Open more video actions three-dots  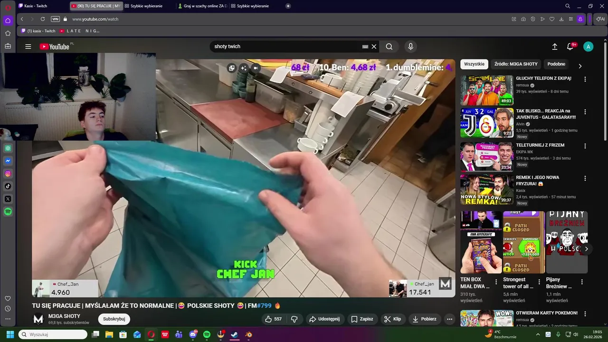pyautogui.click(x=449, y=319)
